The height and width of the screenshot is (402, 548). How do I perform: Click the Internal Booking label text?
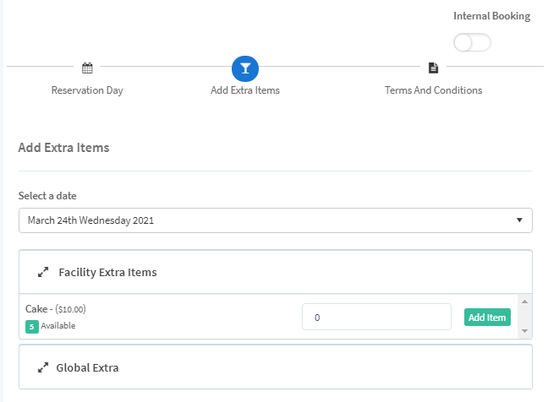(x=491, y=16)
